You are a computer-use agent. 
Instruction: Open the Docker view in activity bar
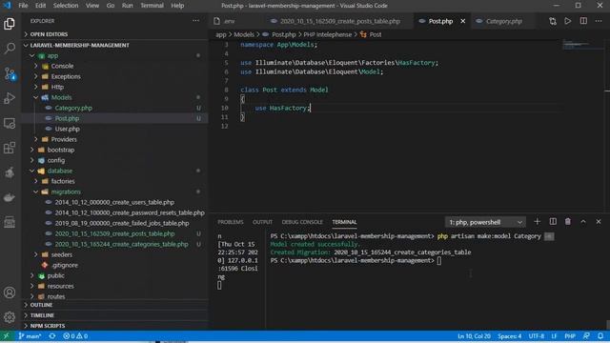coord(10,197)
